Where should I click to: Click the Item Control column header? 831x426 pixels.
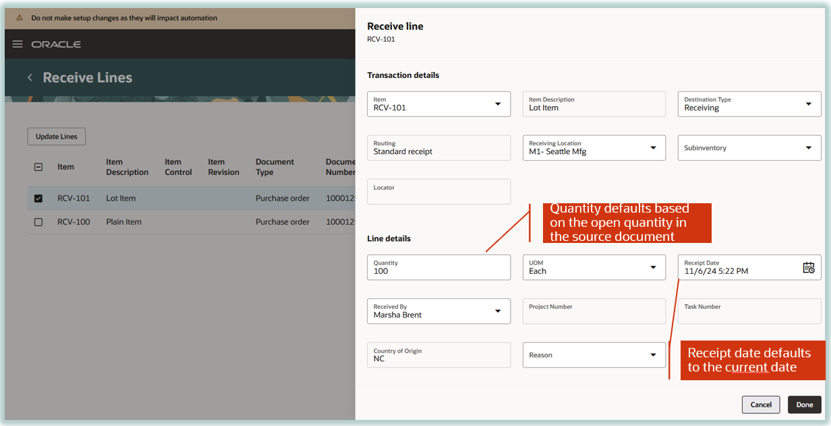point(178,167)
